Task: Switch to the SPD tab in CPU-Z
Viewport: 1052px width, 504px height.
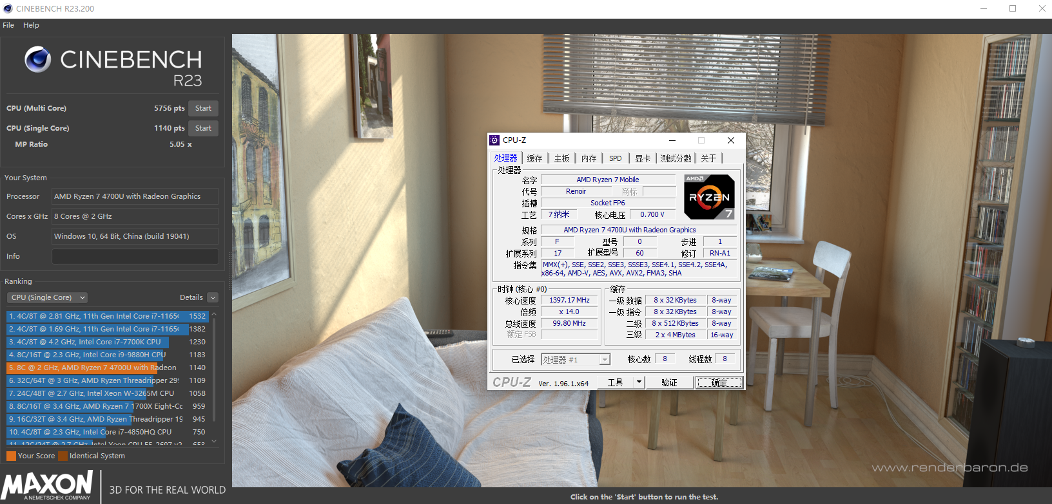Action: point(616,158)
